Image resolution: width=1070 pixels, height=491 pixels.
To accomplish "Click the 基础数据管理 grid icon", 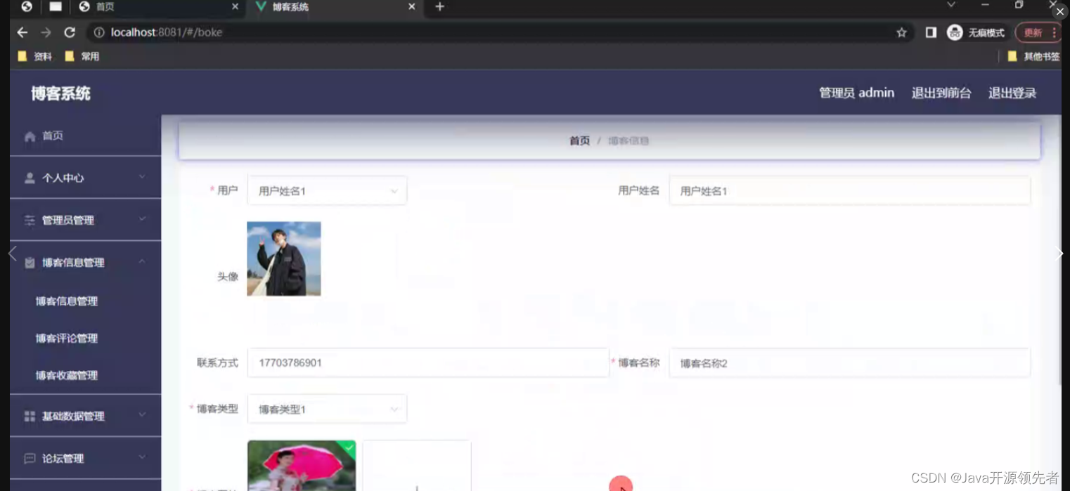I will (29, 415).
